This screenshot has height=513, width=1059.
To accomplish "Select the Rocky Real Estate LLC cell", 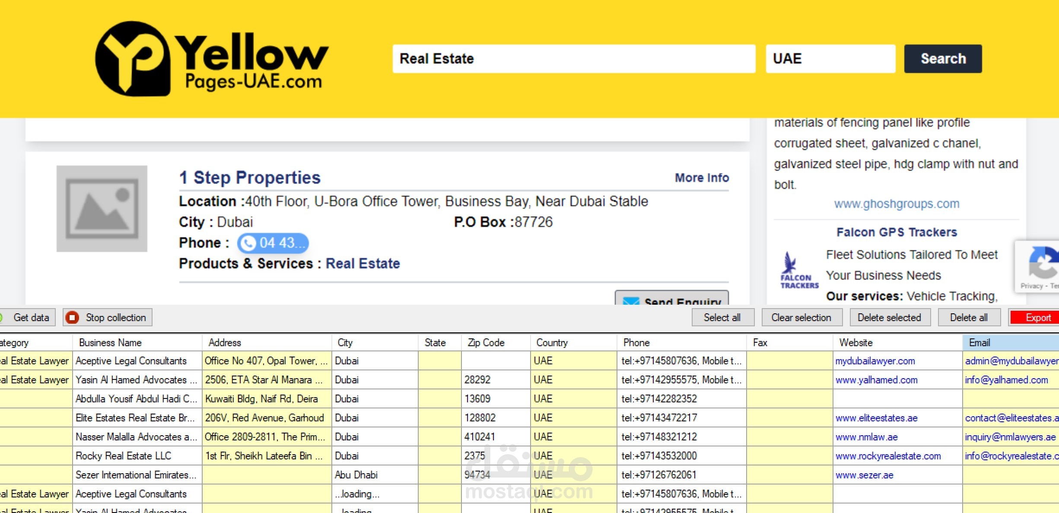I will (137, 456).
